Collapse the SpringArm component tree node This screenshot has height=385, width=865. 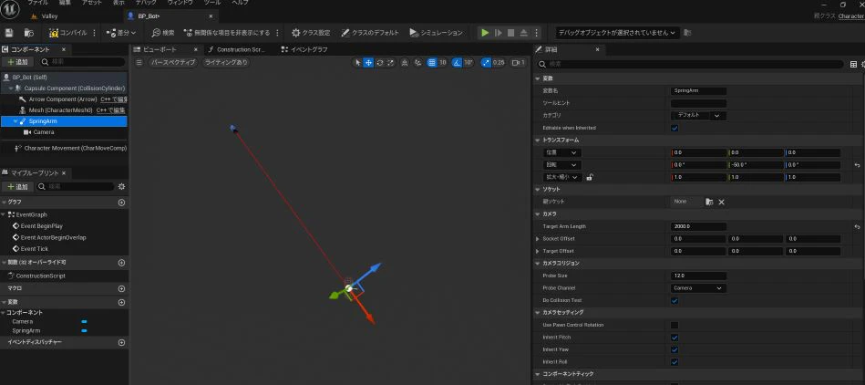[x=15, y=121]
